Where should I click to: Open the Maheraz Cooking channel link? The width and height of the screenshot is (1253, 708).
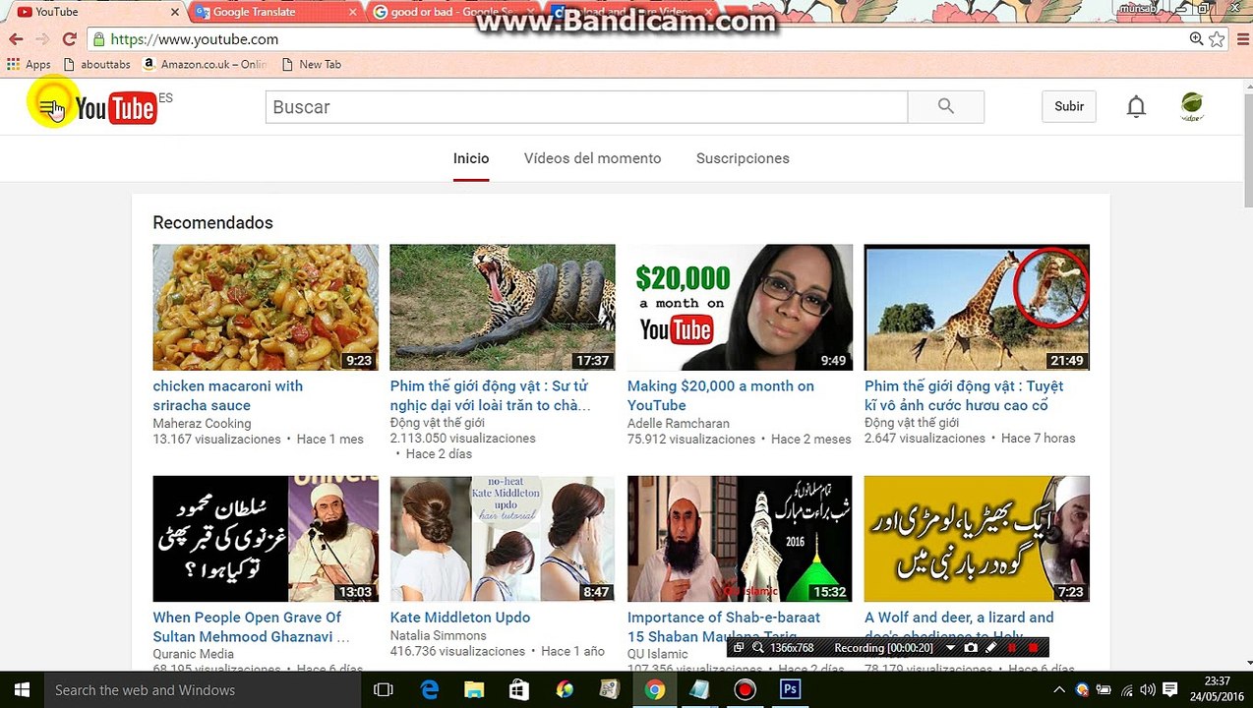(202, 424)
